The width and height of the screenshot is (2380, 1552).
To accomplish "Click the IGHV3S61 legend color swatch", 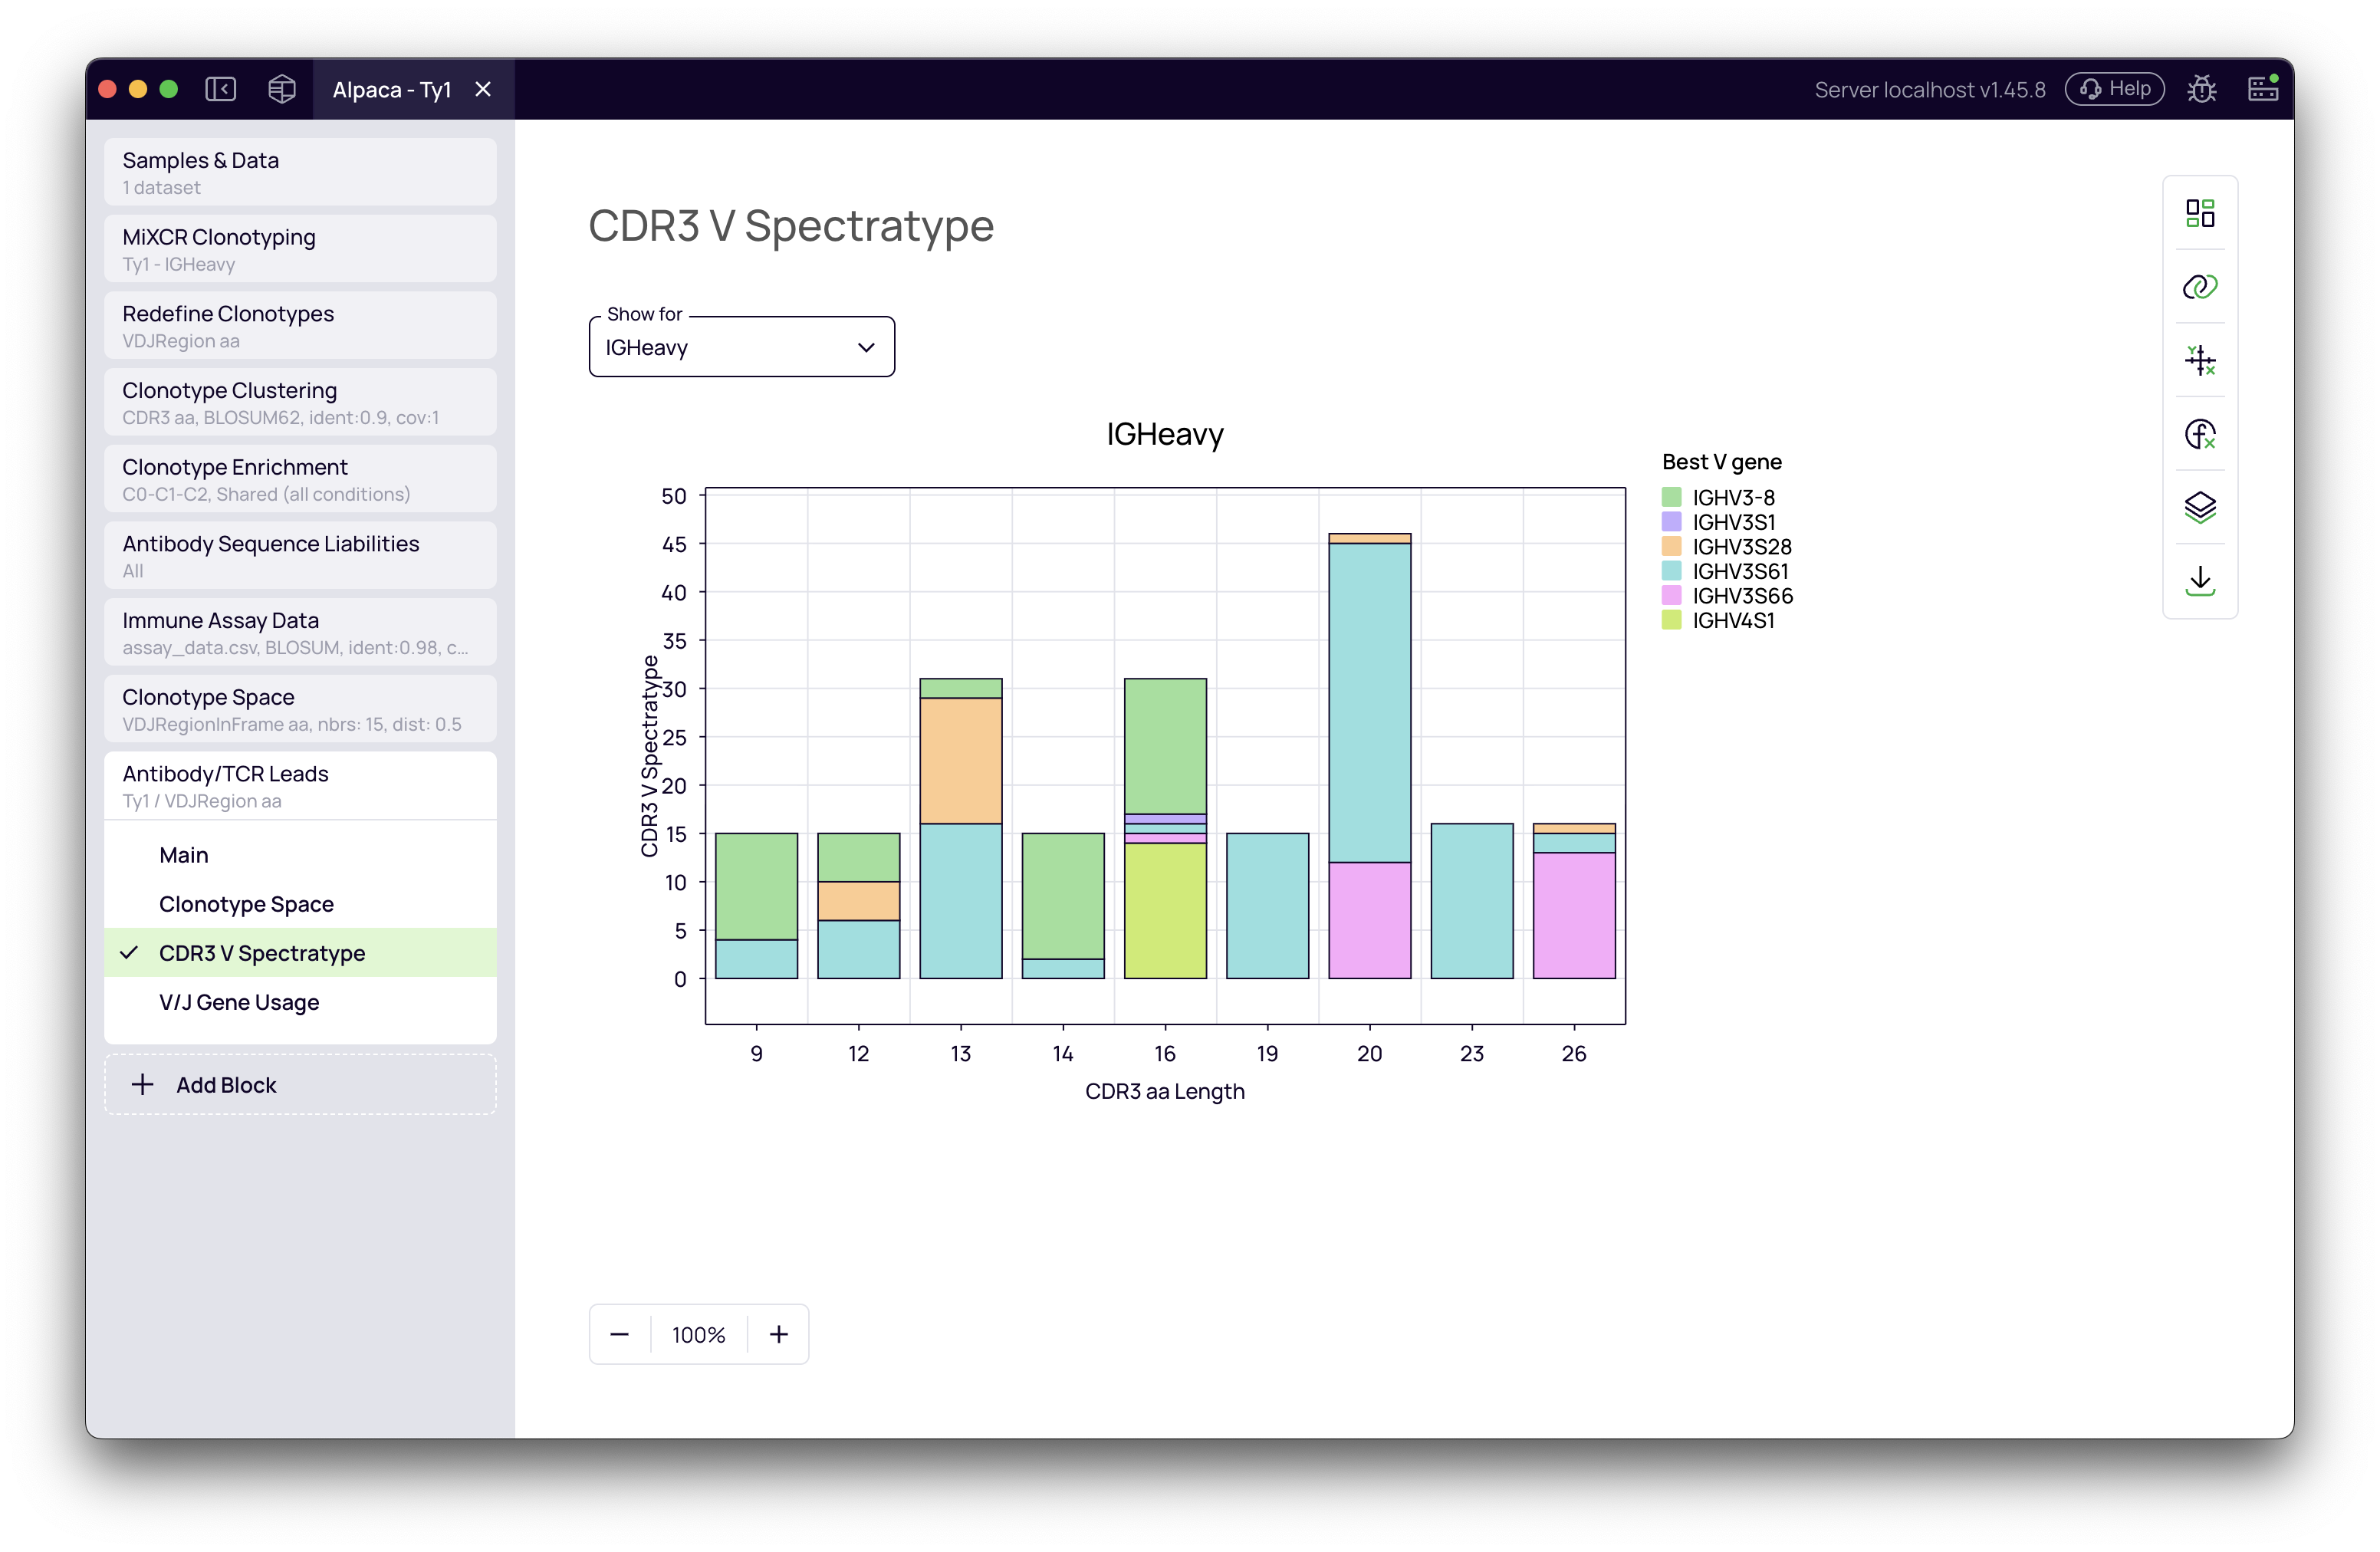I will (1671, 571).
